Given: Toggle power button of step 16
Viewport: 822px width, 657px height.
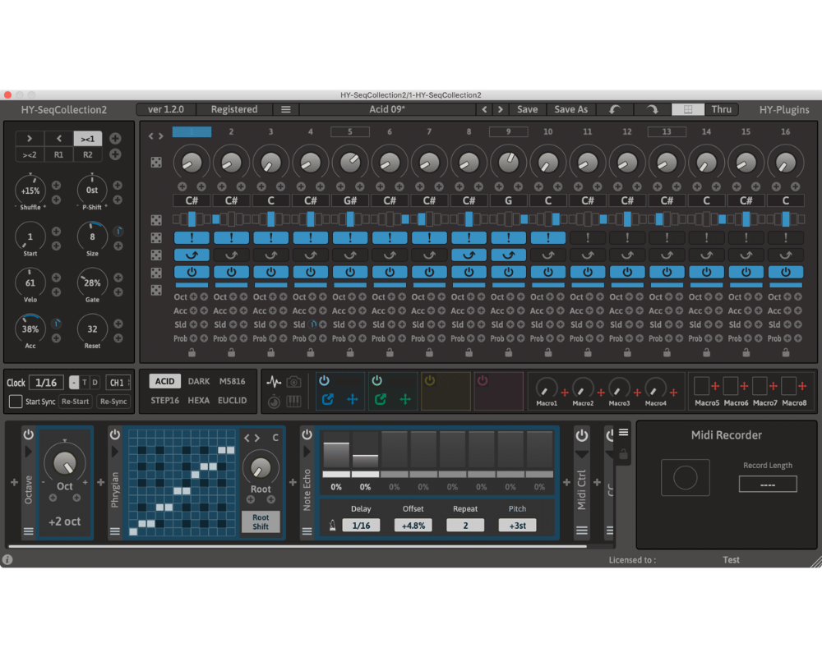Looking at the screenshot, I should coord(785,272).
